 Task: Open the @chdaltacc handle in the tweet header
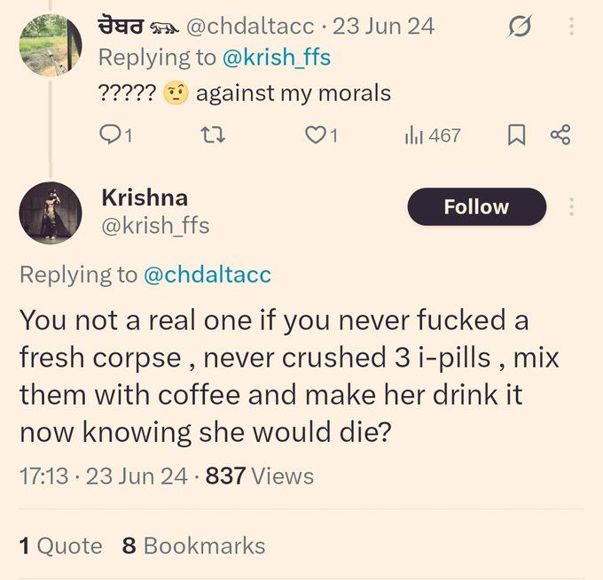250,26
